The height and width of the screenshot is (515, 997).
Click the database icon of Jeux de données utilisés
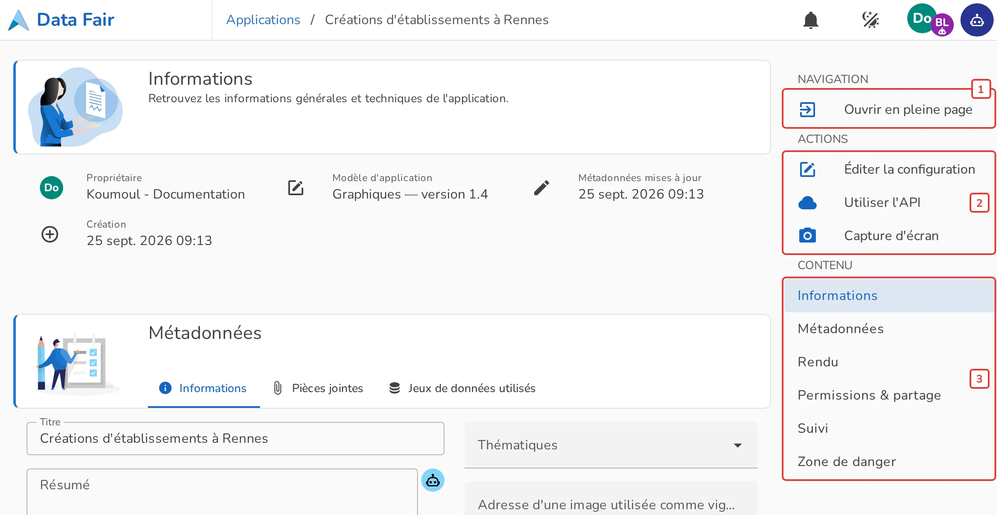(x=394, y=388)
